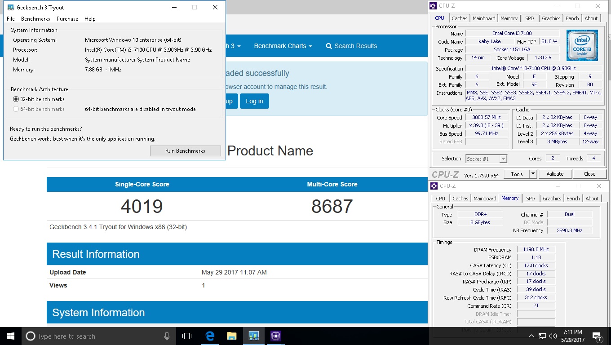Switch to Mainboard tab in top CPU-Z
This screenshot has width=611, height=345.
click(484, 18)
